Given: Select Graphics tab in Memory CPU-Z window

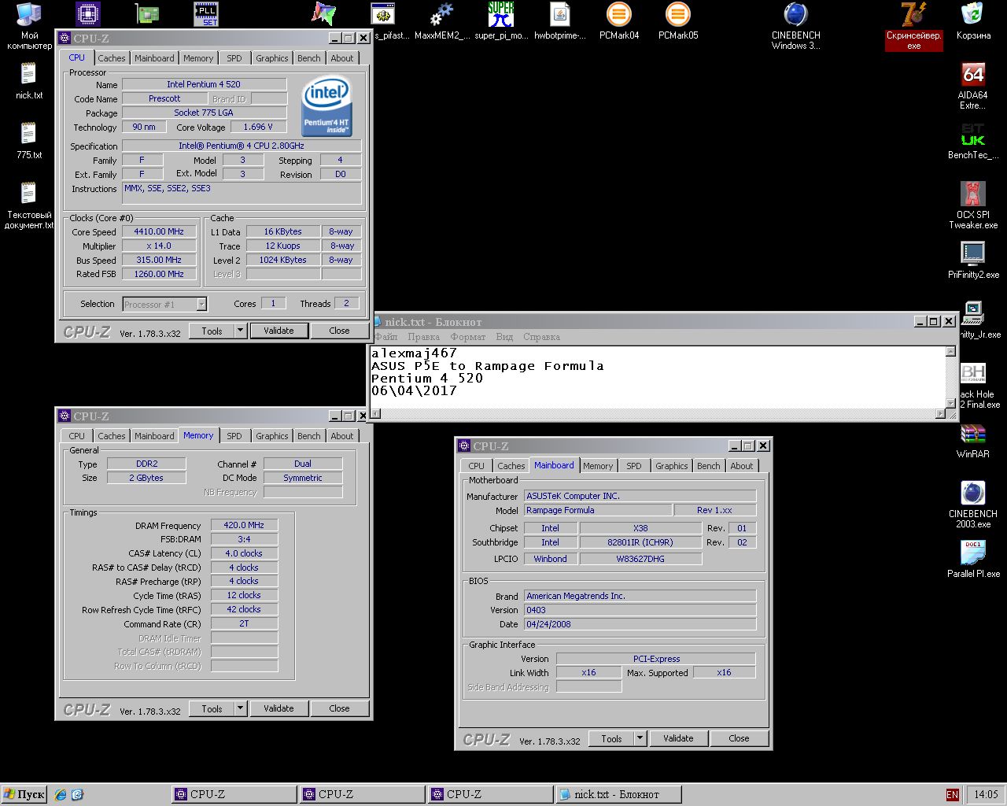Looking at the screenshot, I should pos(272,436).
